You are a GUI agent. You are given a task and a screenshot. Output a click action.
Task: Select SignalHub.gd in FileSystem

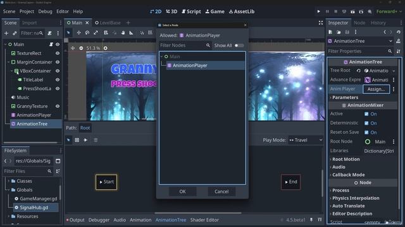[34, 207]
